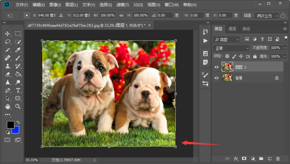Switch to the 通道 channels tab
The width and height of the screenshot is (290, 164).
232,29
